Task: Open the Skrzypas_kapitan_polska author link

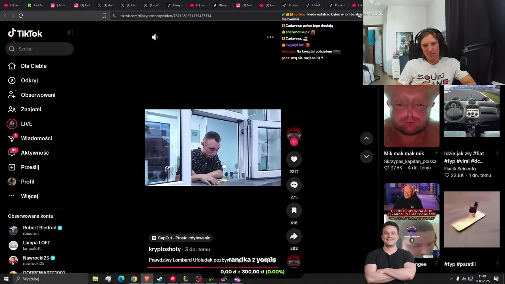Action: point(410,161)
